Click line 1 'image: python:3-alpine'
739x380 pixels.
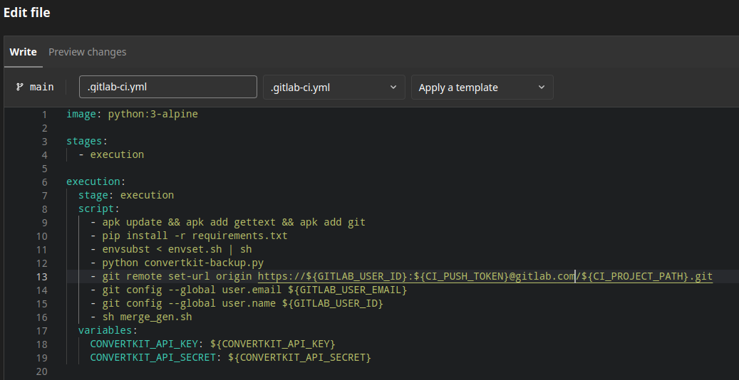coord(132,114)
